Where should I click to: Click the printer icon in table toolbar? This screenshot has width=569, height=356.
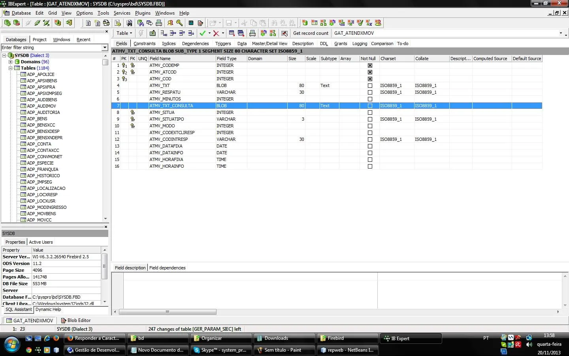(x=252, y=33)
